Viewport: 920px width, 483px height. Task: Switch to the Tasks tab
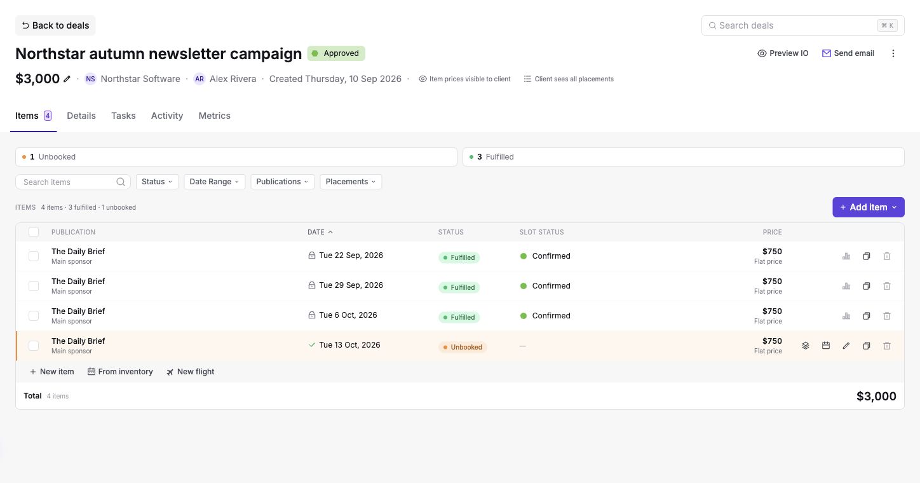(x=123, y=116)
